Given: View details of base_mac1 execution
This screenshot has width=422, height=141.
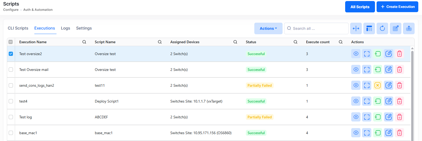Looking at the screenshot, I should coord(356,133).
